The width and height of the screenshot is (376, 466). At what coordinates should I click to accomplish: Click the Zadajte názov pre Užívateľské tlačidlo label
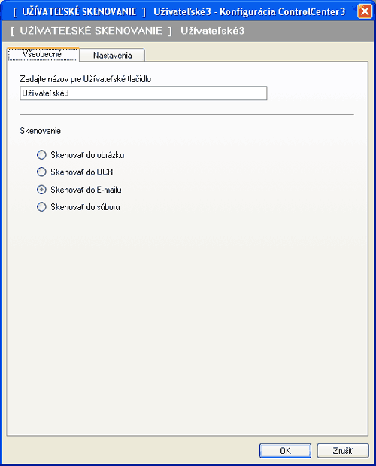(x=86, y=79)
